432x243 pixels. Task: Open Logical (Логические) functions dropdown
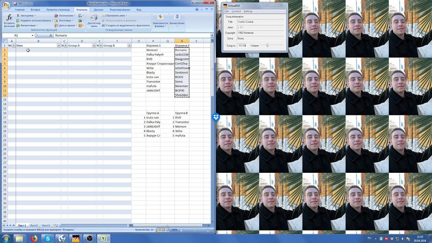click(64, 16)
